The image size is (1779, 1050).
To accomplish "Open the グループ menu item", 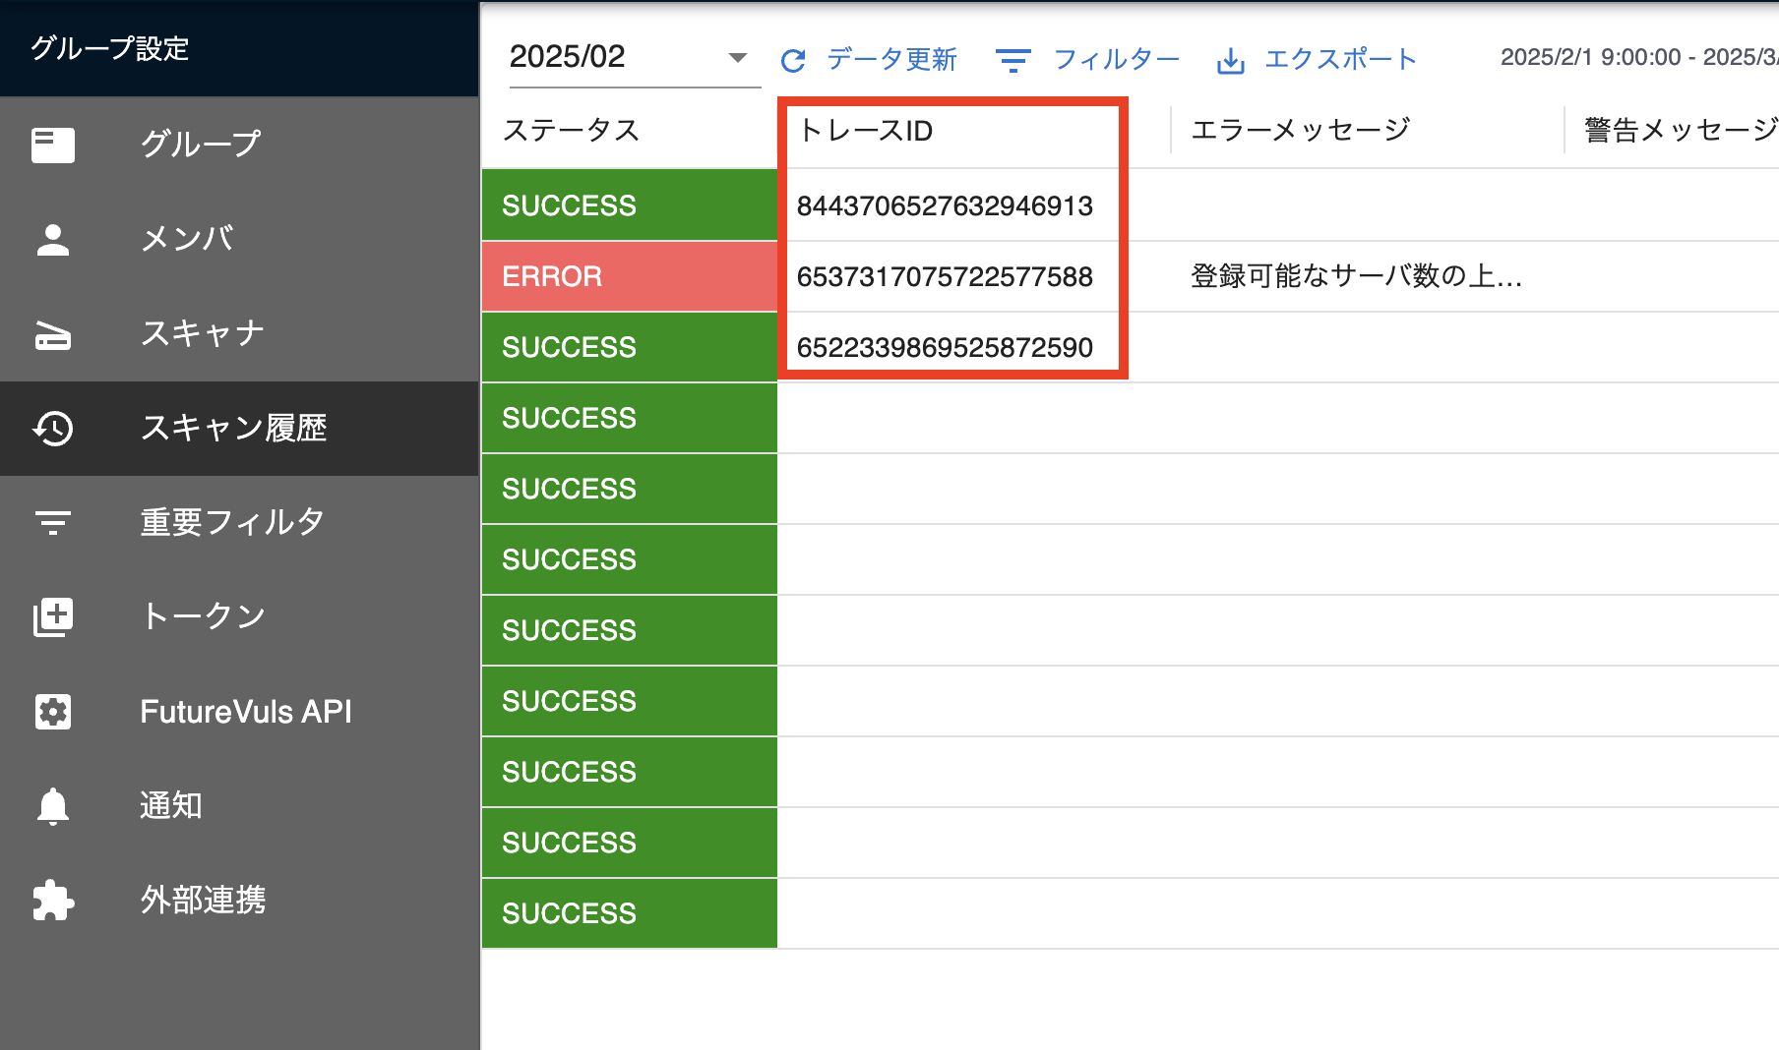I will 239,145.
